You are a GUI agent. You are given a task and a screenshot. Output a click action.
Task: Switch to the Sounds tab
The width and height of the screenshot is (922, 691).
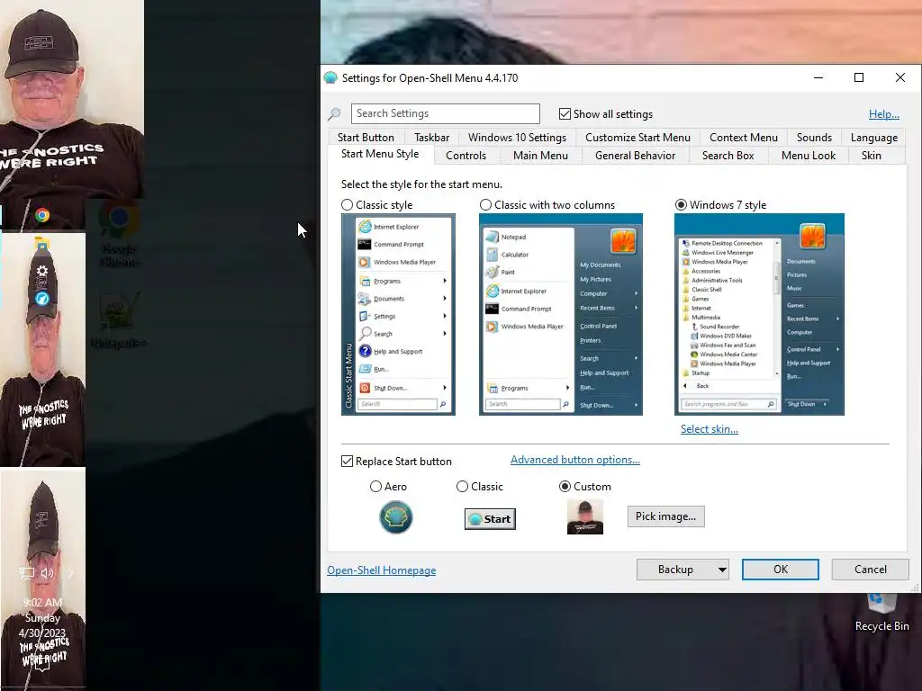tap(814, 138)
